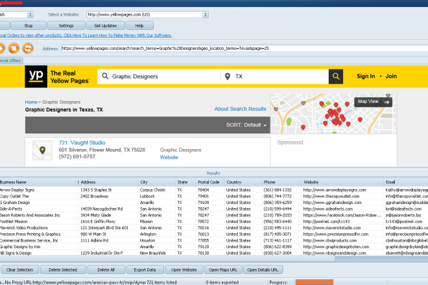Sort by State column header
The height and width of the screenshot is (285, 428).
tap(185, 182)
